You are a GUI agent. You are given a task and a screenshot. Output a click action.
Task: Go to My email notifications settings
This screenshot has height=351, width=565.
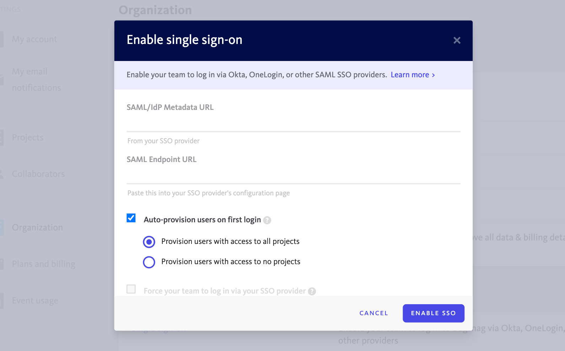coord(36,79)
